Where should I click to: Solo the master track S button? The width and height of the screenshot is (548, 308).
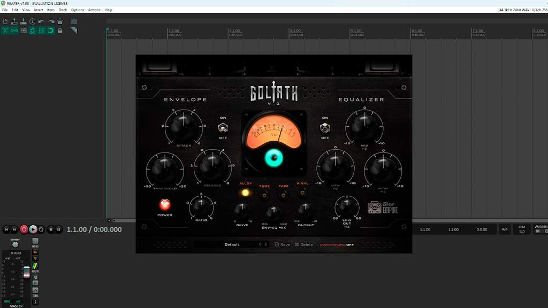click(35, 258)
